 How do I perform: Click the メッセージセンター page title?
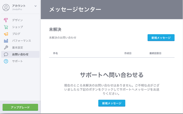75,9
